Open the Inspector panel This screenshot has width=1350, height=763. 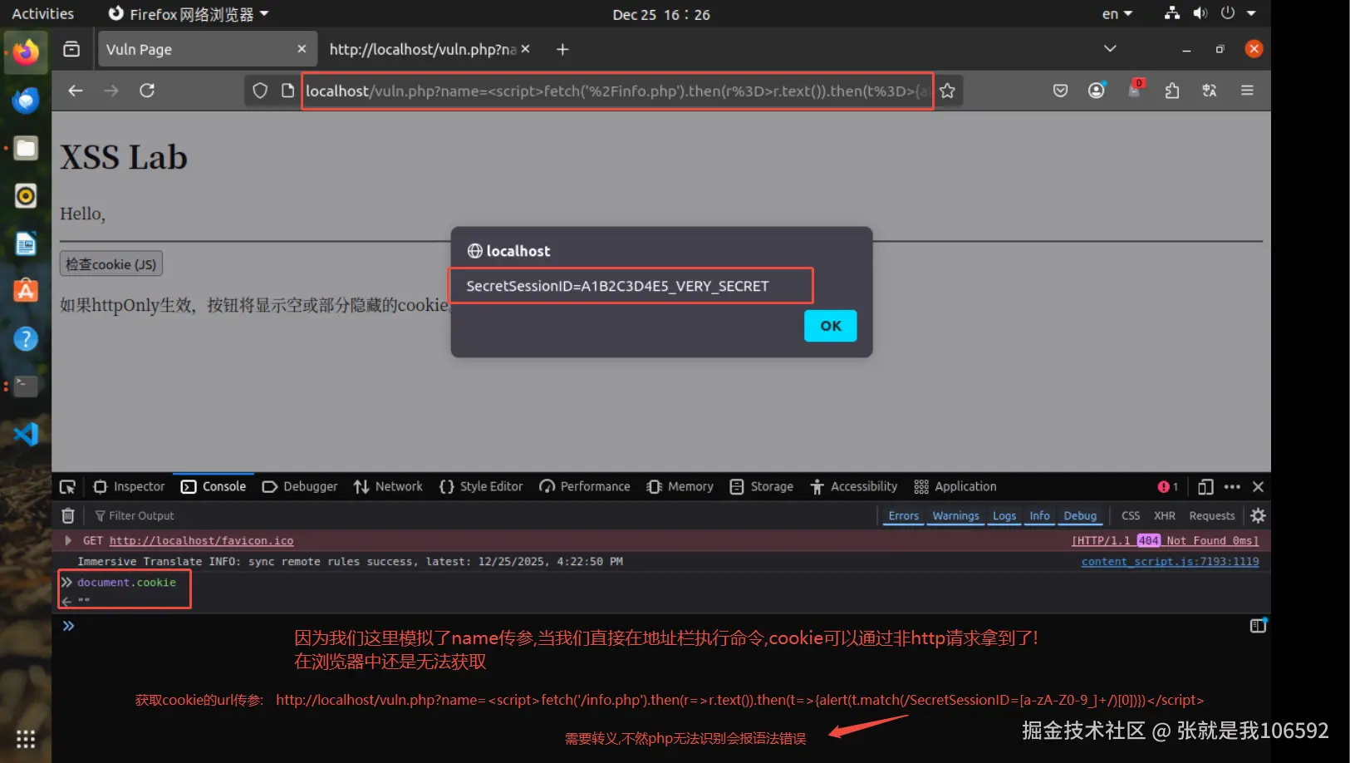(x=130, y=487)
